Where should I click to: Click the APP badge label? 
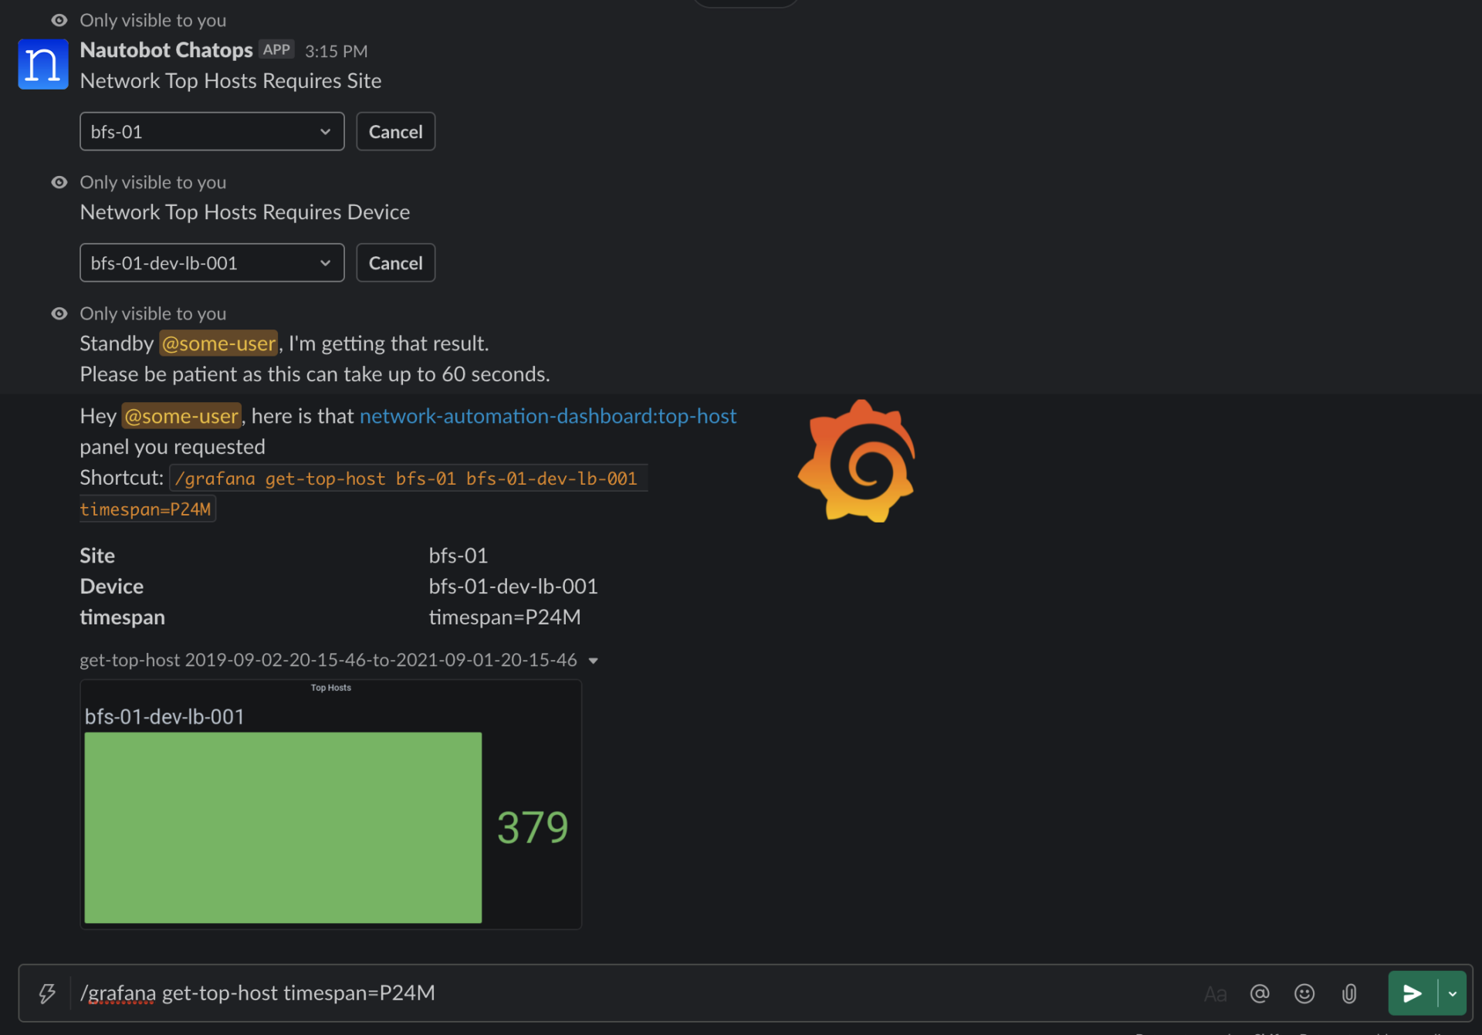pyautogui.click(x=276, y=49)
